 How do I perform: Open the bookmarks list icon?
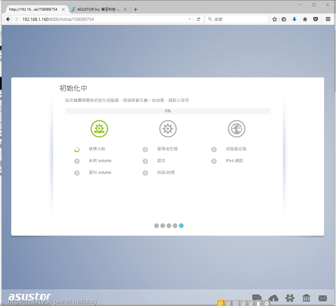[x=284, y=19]
